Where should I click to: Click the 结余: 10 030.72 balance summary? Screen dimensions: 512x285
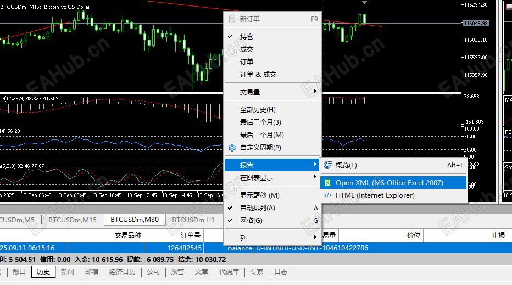point(202,260)
